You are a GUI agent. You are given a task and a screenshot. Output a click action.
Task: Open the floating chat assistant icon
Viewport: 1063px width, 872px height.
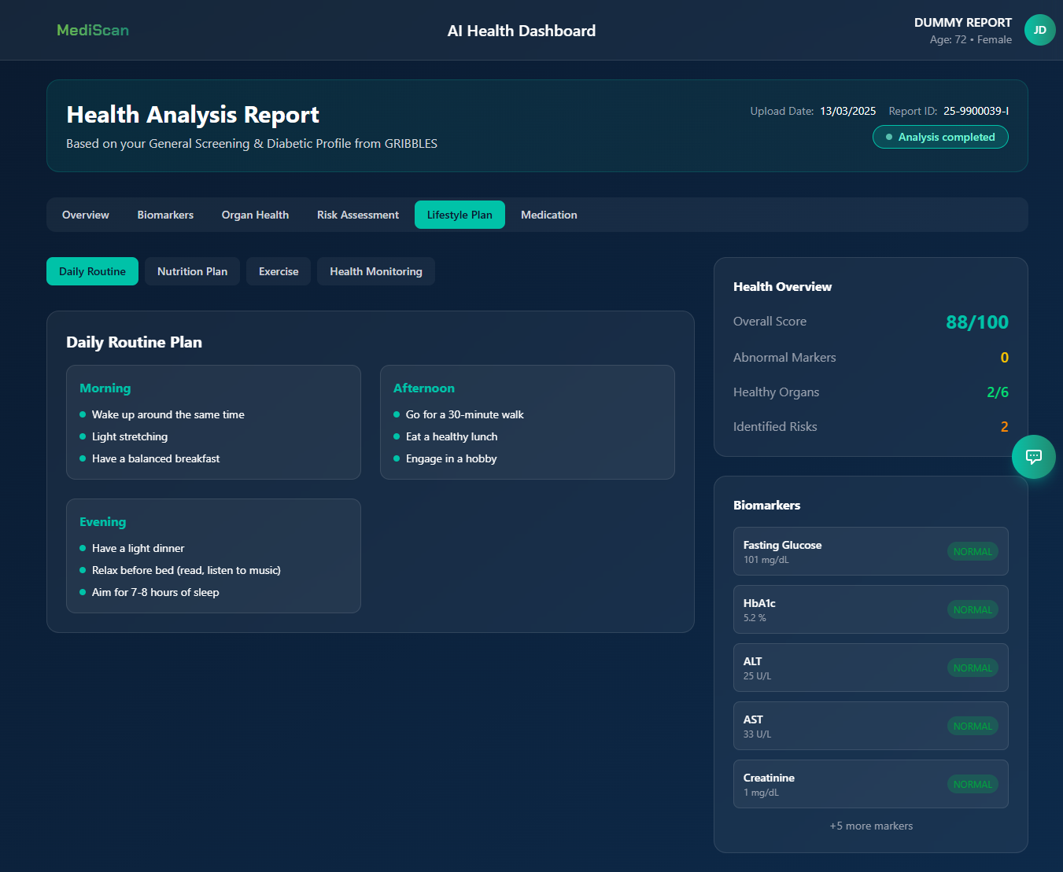1033,457
